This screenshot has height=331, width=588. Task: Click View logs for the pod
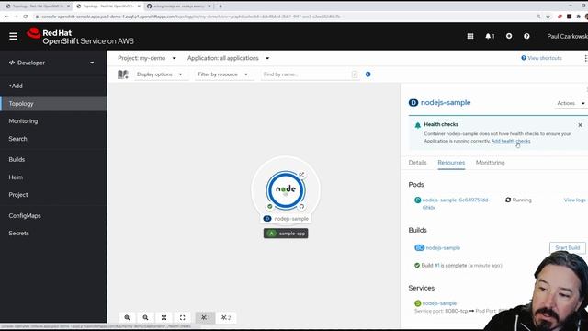click(574, 200)
